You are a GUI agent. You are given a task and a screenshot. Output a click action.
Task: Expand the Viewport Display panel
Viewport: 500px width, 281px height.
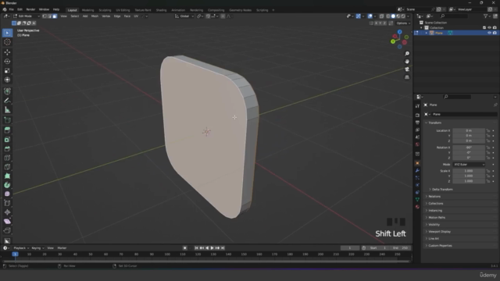tap(439, 232)
